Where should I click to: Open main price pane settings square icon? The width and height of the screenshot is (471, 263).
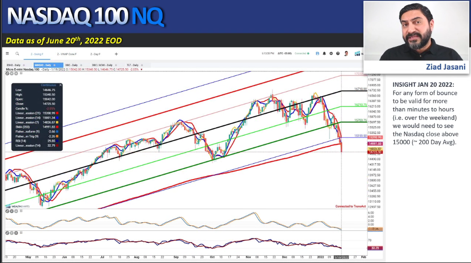21,73
